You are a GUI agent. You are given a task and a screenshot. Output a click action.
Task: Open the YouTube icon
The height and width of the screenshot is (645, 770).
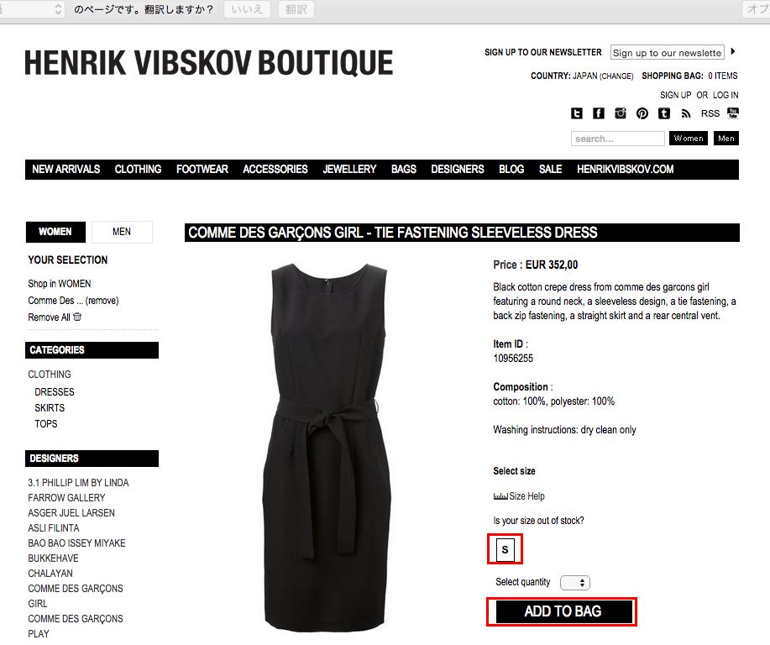click(733, 113)
